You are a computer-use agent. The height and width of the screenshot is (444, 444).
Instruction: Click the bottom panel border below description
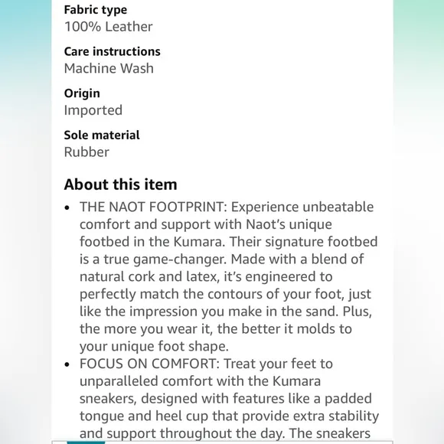click(222, 441)
